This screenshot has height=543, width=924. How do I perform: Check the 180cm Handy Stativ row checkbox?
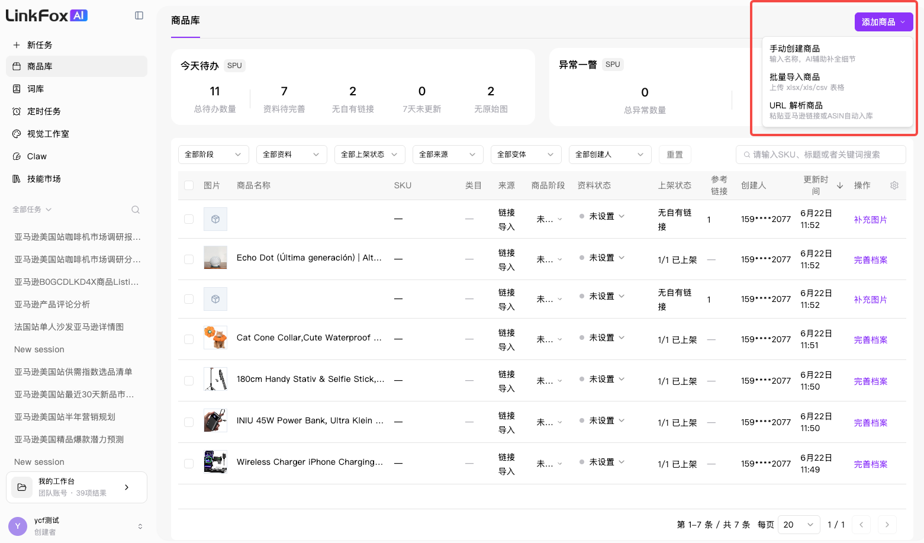(189, 381)
